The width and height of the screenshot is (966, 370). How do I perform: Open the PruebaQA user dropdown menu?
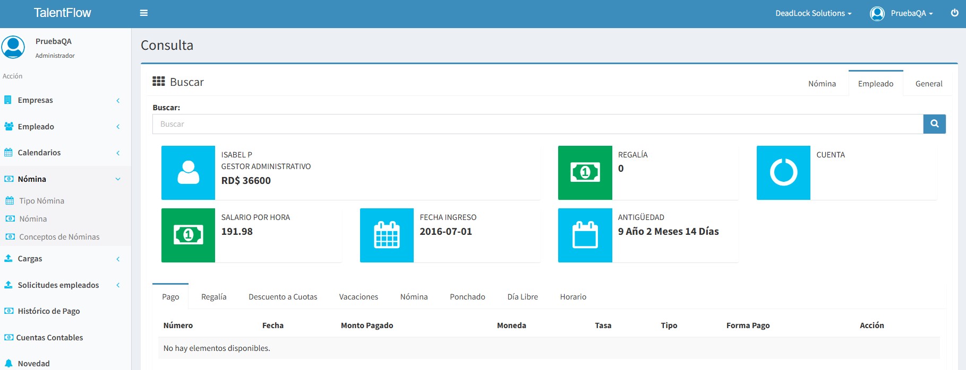(912, 13)
